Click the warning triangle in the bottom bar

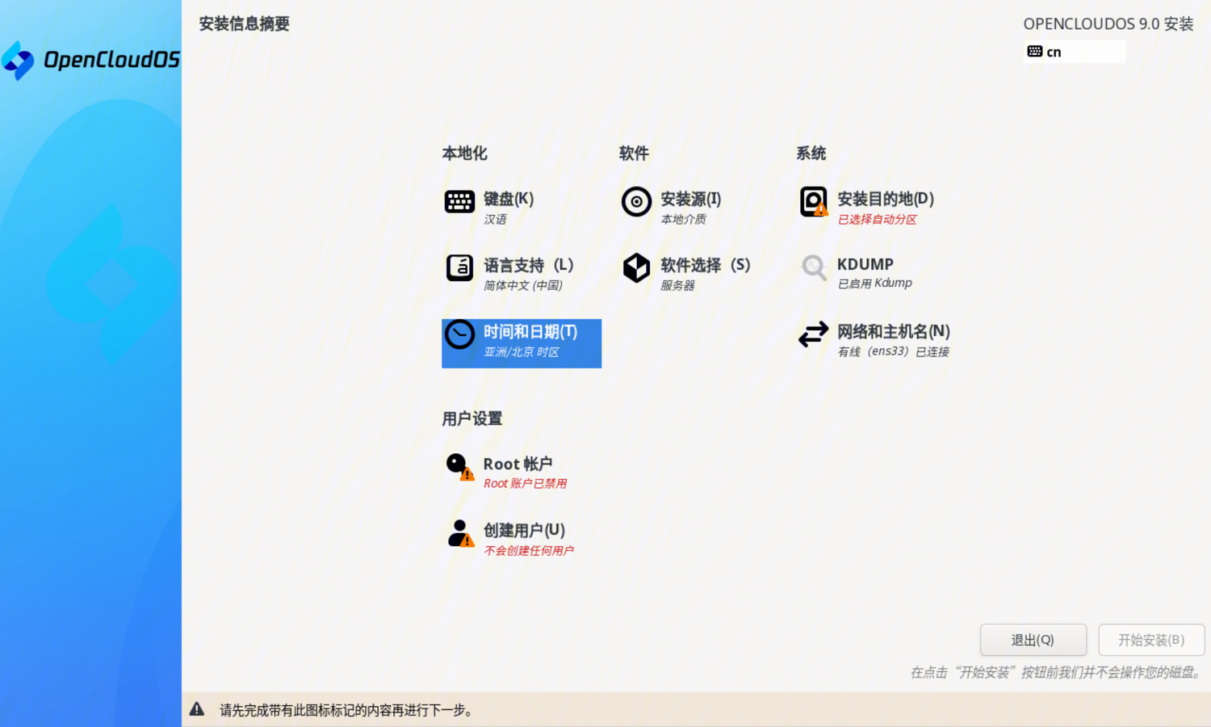(x=197, y=709)
